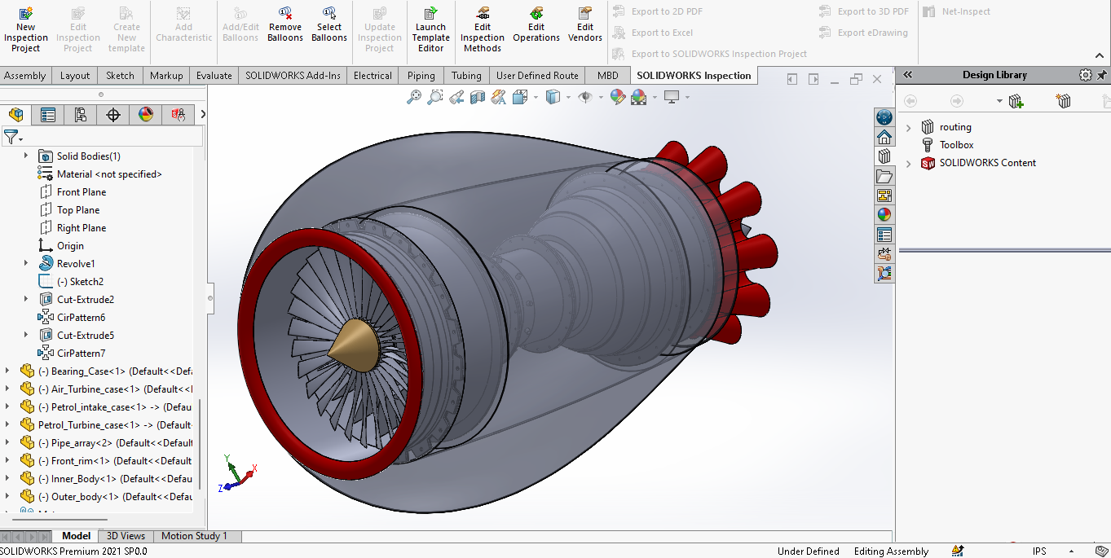This screenshot has width=1111, height=558.
Task: Open Design Library settings gear
Action: (1085, 75)
